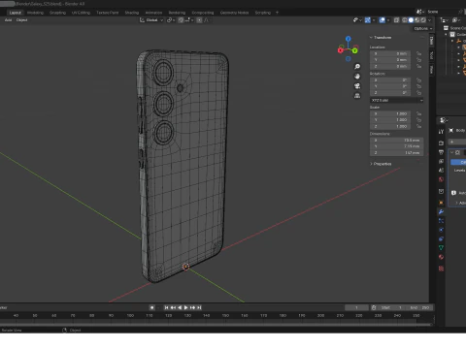Switch to solid viewport shading
This screenshot has width=466, height=349.
(411, 20)
